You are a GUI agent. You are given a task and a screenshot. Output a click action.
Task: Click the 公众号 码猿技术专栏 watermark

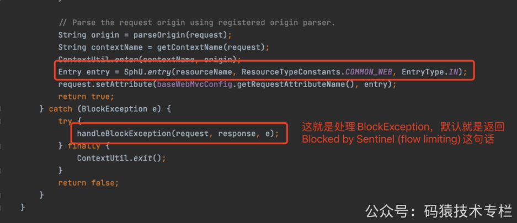pos(439,210)
